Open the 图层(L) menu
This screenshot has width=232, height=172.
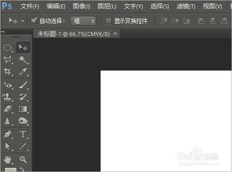click(x=107, y=7)
